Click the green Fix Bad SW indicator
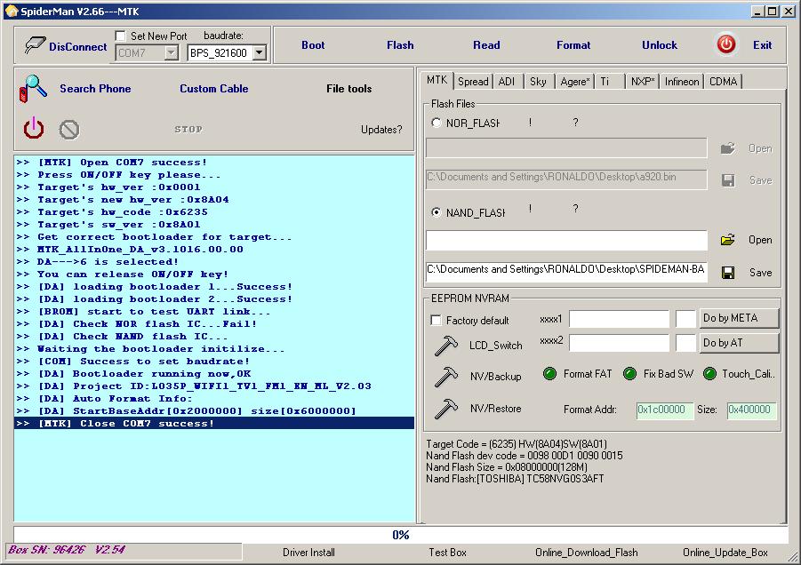The height and width of the screenshot is (565, 801). point(630,374)
